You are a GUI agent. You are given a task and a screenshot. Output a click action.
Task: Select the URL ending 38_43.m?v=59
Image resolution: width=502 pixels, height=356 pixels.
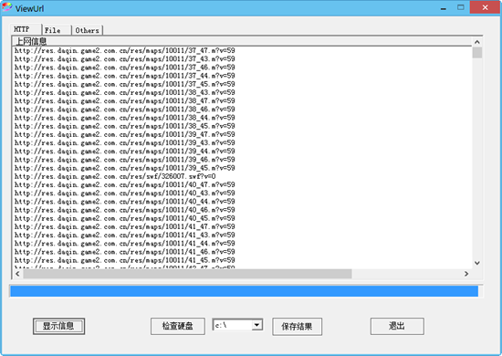pyautogui.click(x=124, y=92)
